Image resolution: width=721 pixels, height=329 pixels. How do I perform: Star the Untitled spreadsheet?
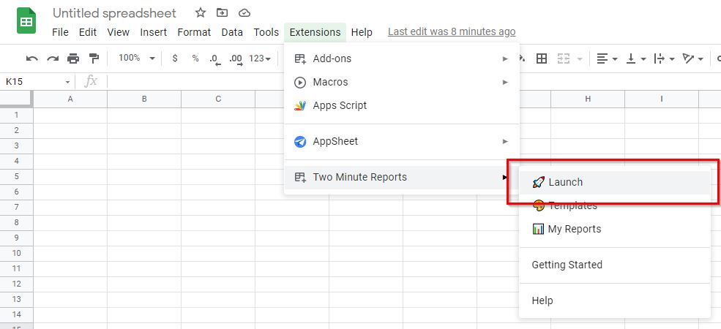click(201, 13)
